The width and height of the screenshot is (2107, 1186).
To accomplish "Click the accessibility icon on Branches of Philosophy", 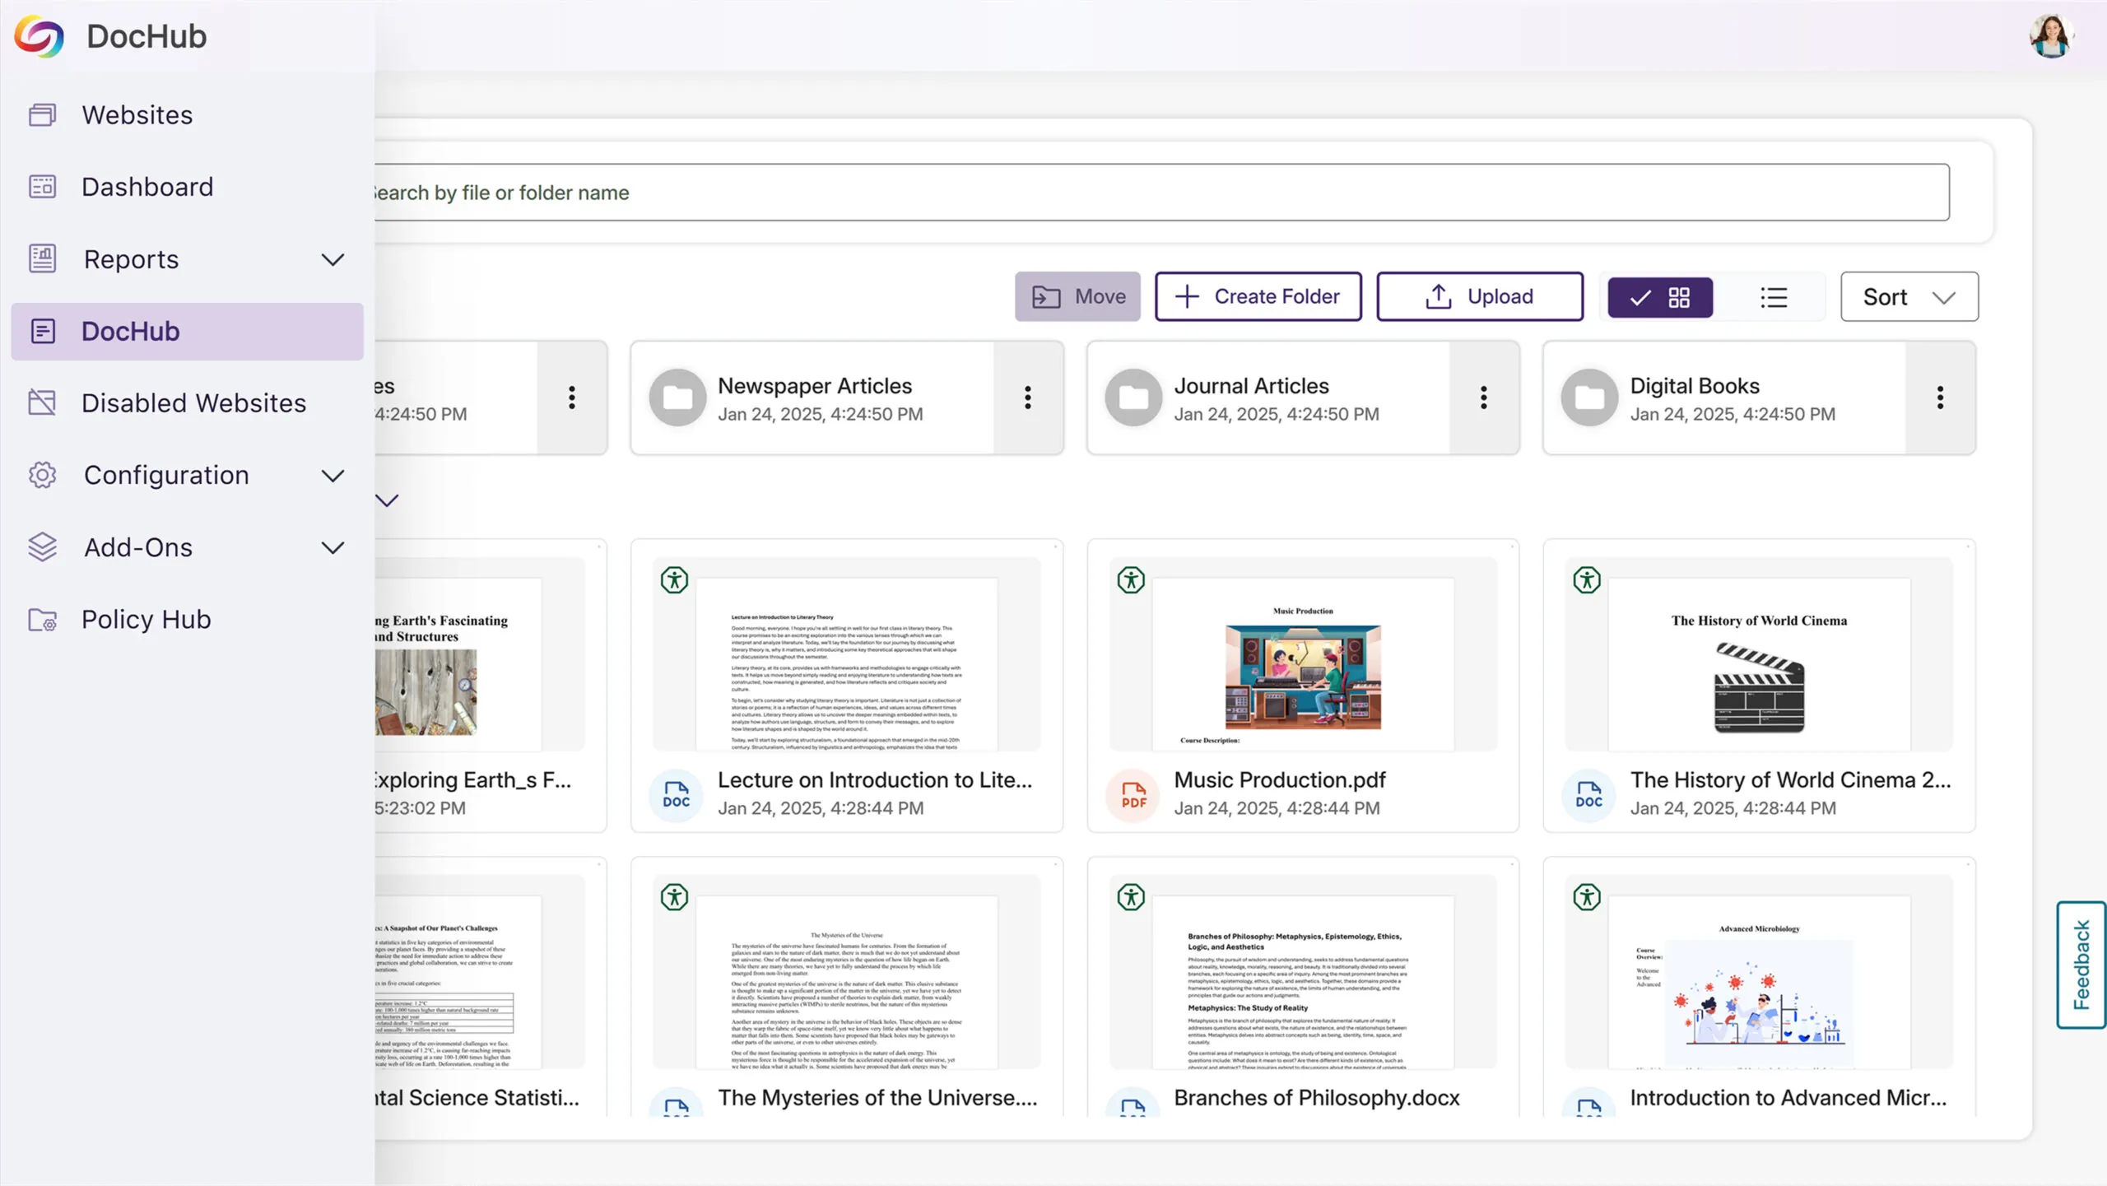I will pyautogui.click(x=1131, y=897).
